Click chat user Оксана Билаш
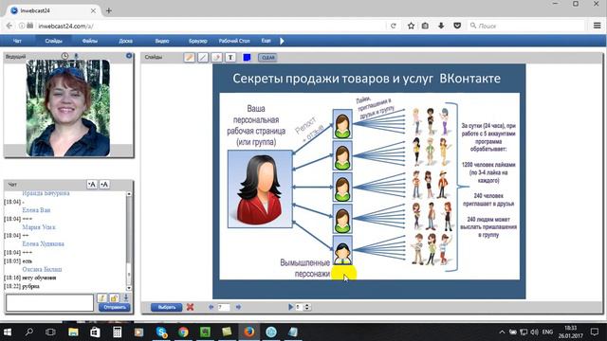Screen dimensions: 607x341 coord(42,269)
